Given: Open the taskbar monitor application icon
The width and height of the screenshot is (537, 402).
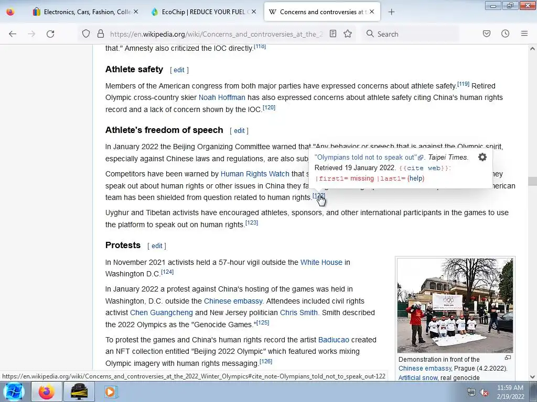Looking at the screenshot, I should pos(79,392).
